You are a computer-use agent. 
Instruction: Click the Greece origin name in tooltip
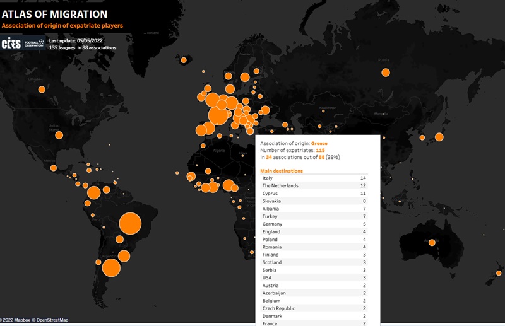[319, 144]
